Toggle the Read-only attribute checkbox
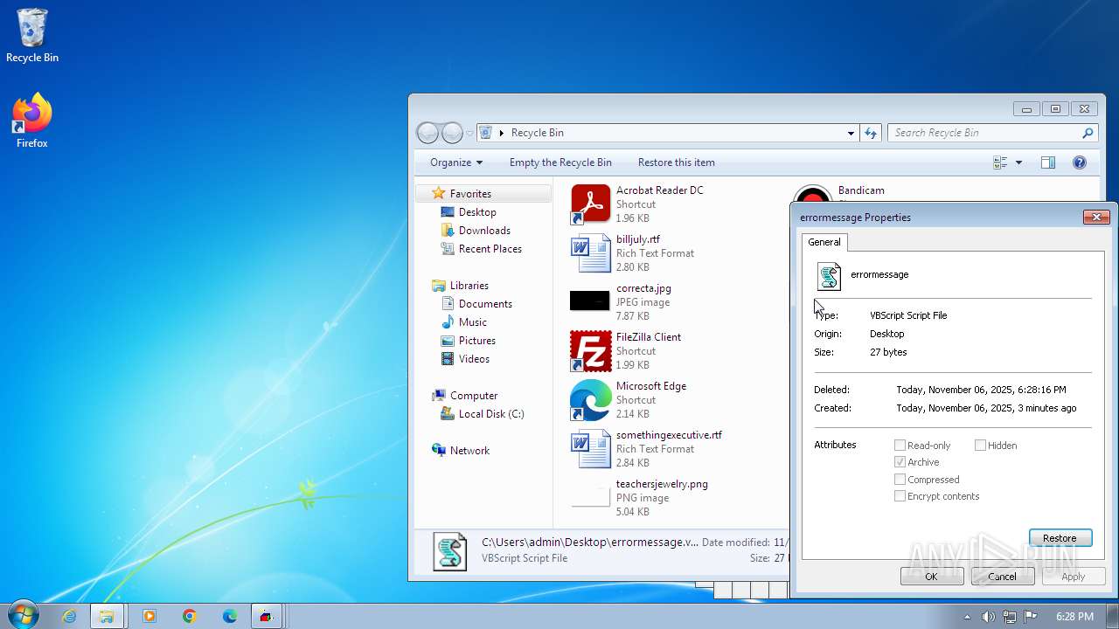Image resolution: width=1119 pixels, height=629 pixels. click(x=900, y=446)
